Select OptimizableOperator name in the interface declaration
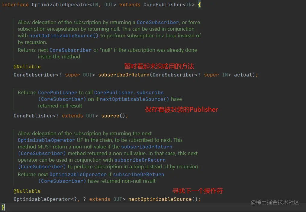 click(60, 5)
